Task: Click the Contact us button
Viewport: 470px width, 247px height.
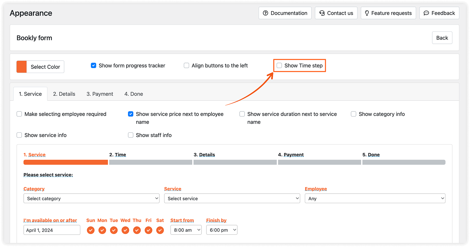Action: (x=336, y=13)
